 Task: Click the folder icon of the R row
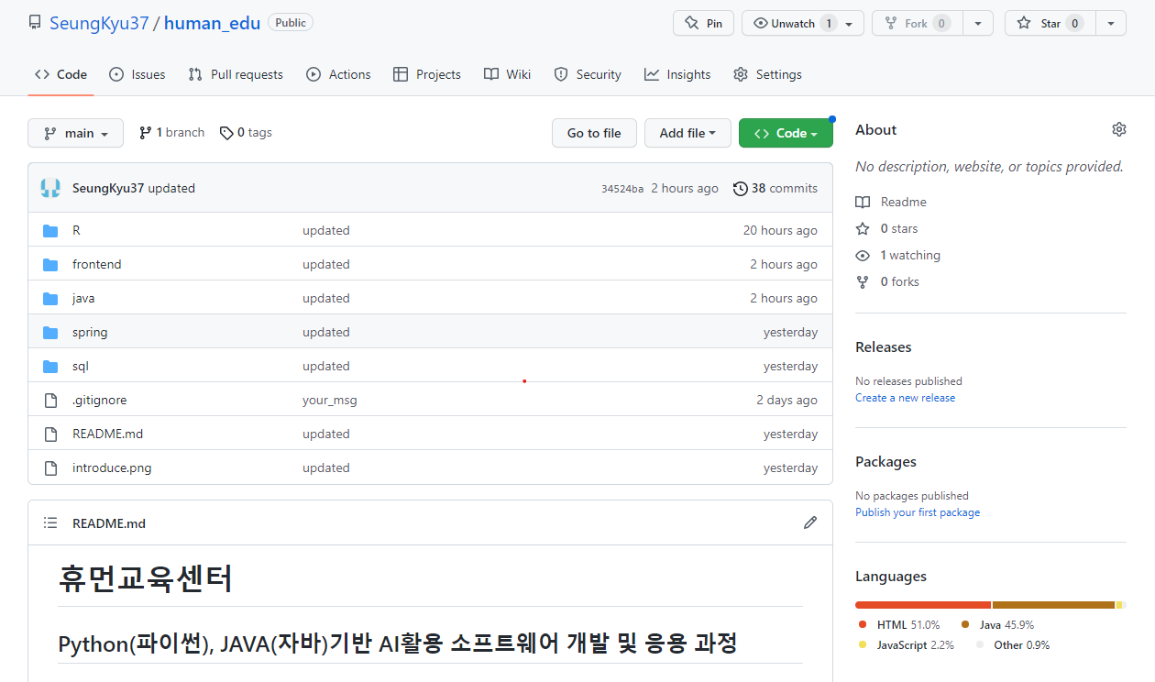[50, 230]
